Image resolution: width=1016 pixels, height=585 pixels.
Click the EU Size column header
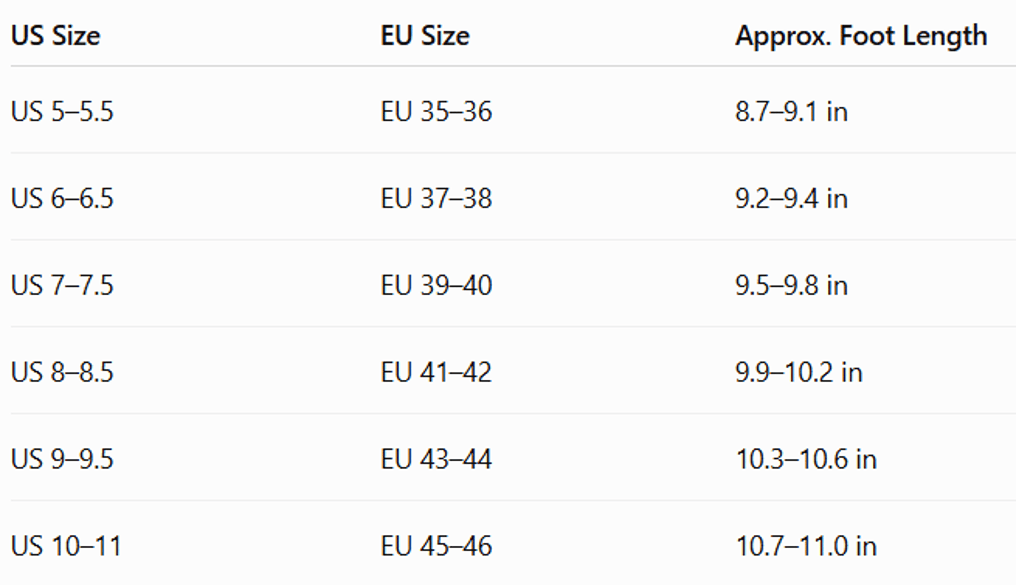(x=425, y=36)
